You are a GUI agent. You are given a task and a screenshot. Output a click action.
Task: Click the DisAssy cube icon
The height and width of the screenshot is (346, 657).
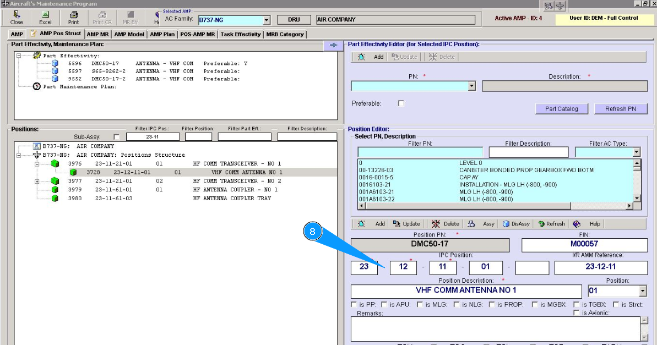pyautogui.click(x=506, y=224)
